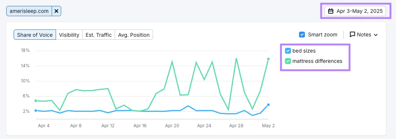
Task: Click the green May 2 endpoint dot
Action: [268, 59]
